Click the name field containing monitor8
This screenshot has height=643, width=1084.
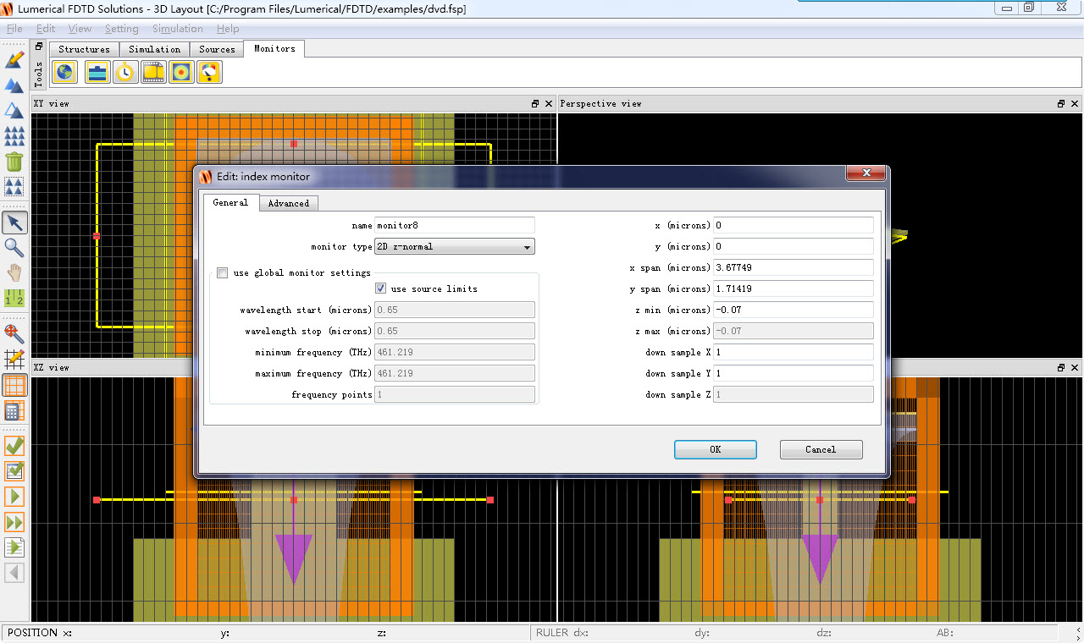pyautogui.click(x=455, y=225)
